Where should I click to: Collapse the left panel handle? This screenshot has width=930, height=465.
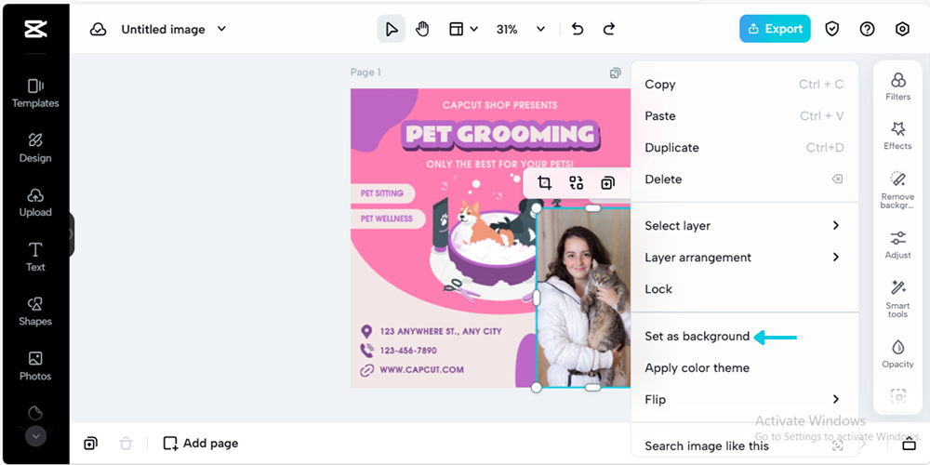[72, 234]
